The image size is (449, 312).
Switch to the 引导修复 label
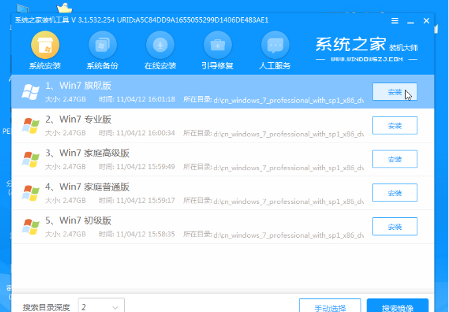tap(217, 66)
